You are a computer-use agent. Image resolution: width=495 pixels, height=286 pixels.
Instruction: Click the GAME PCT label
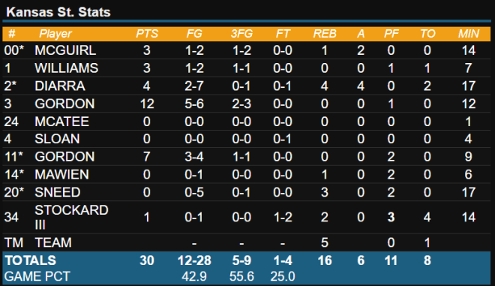pyautogui.click(x=37, y=276)
